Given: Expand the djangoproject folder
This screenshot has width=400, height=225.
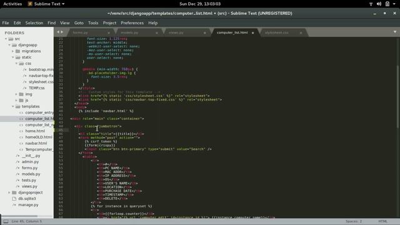Looking at the screenshot, I should point(9,192).
